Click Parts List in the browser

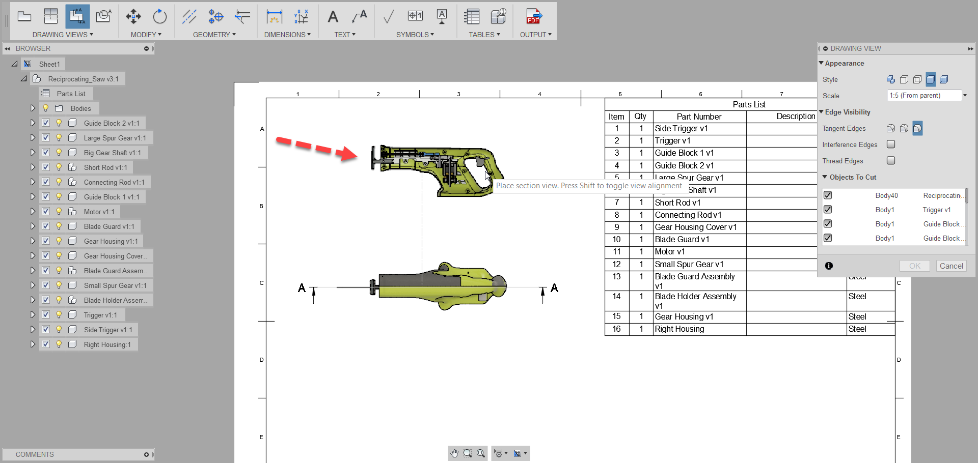(x=71, y=93)
